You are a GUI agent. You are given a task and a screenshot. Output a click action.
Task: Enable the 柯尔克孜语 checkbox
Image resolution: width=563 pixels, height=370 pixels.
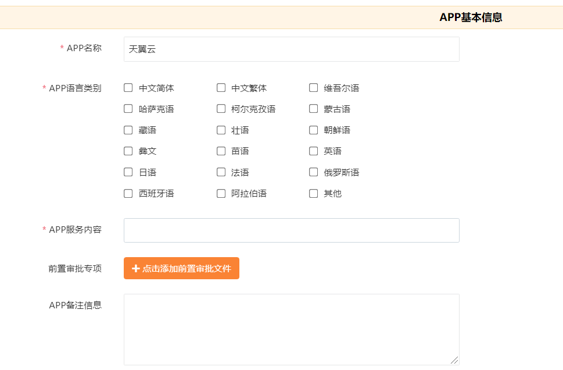pyautogui.click(x=221, y=109)
